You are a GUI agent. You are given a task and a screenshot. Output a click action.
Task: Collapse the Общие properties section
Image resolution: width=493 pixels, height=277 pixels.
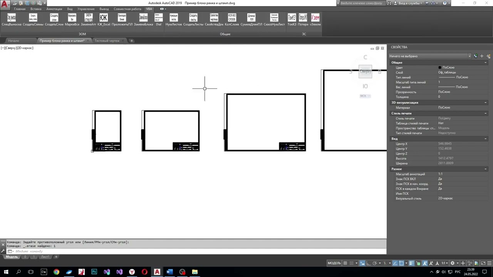point(485,63)
